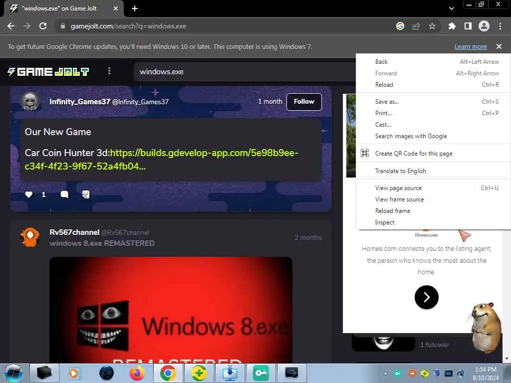Open the Google icon in the address bar
The width and height of the screenshot is (511, 383).
[400, 26]
